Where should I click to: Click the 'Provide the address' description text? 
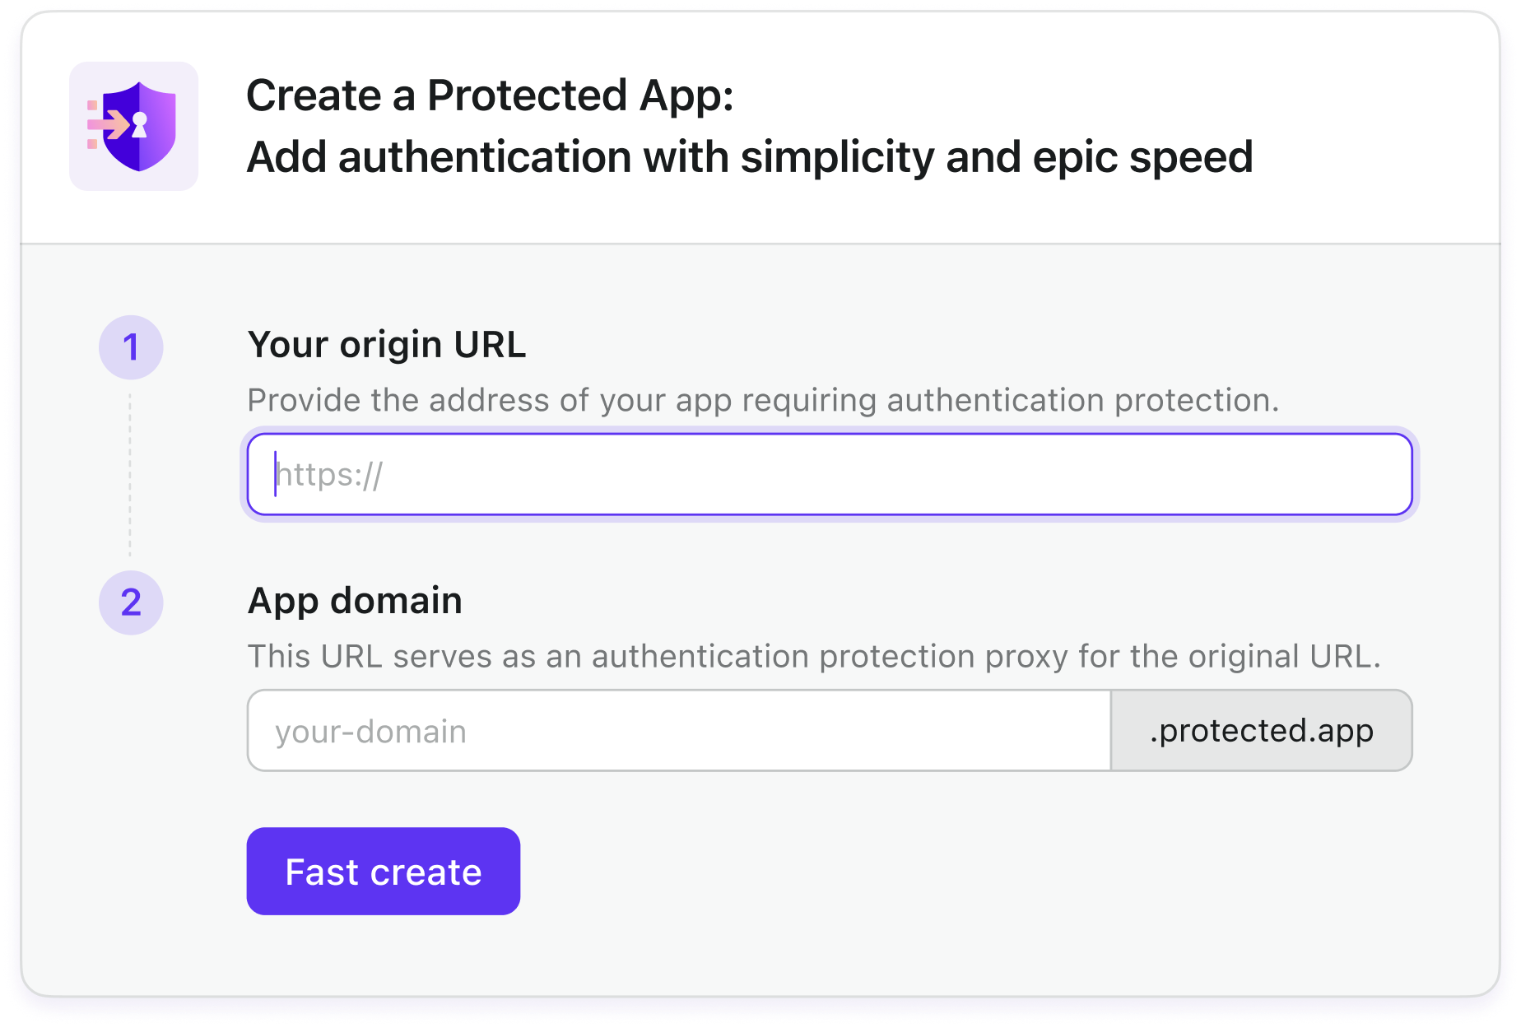click(763, 400)
